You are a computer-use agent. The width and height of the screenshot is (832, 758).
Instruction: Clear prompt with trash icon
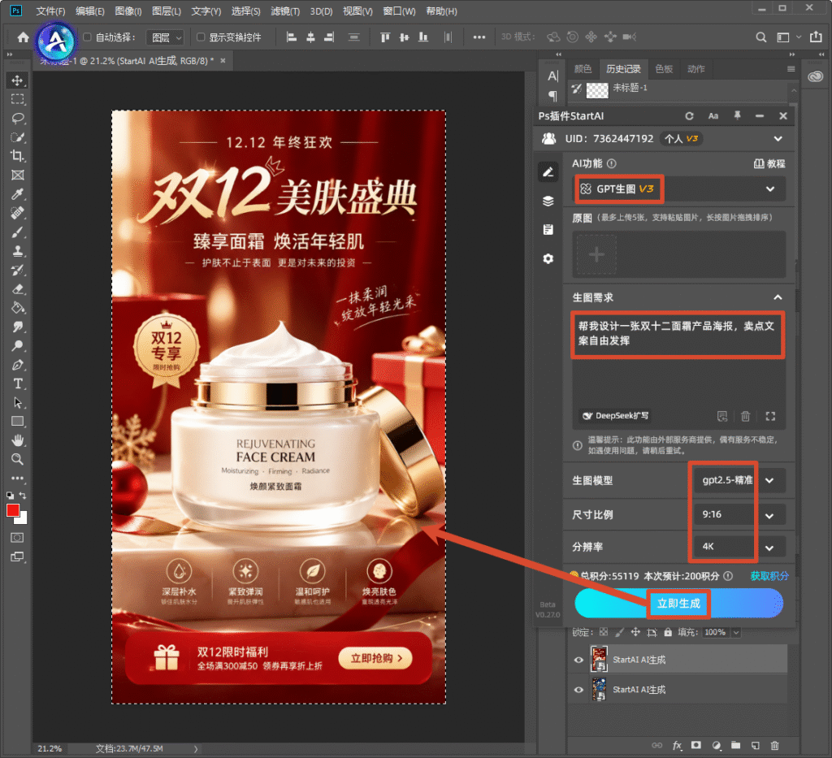(746, 416)
